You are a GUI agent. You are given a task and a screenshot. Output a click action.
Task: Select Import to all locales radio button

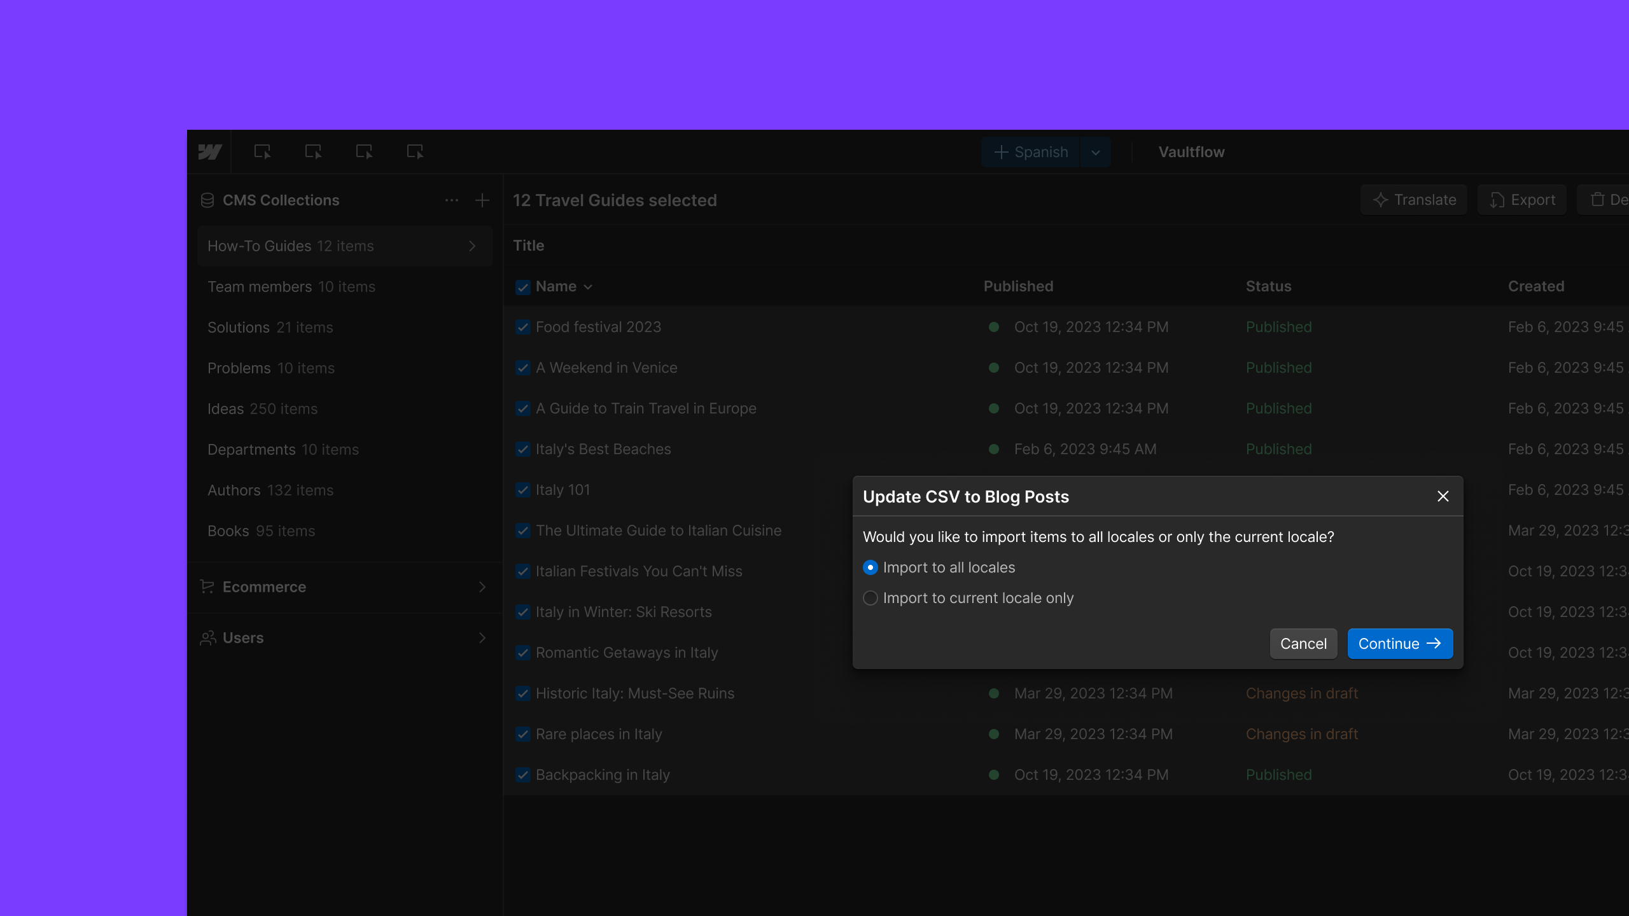pos(870,567)
